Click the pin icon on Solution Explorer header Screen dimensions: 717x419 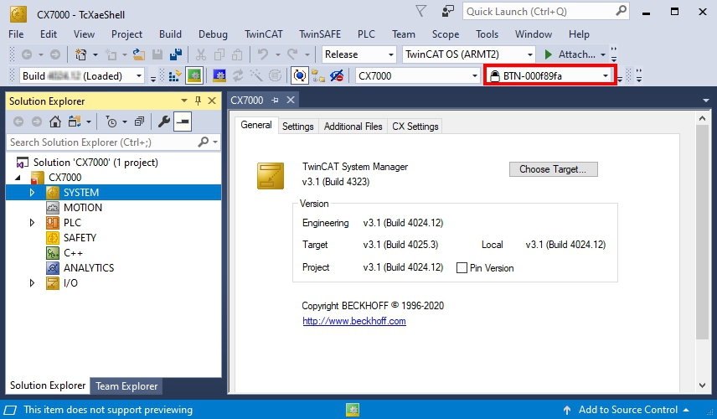pyautogui.click(x=198, y=101)
